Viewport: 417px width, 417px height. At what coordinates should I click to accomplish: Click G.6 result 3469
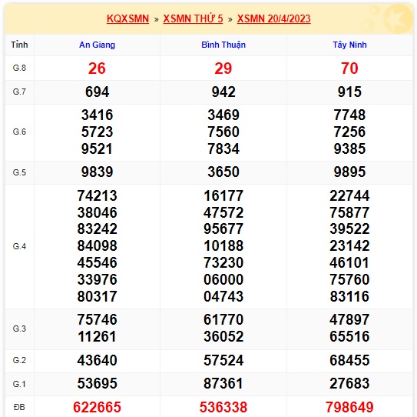click(223, 115)
